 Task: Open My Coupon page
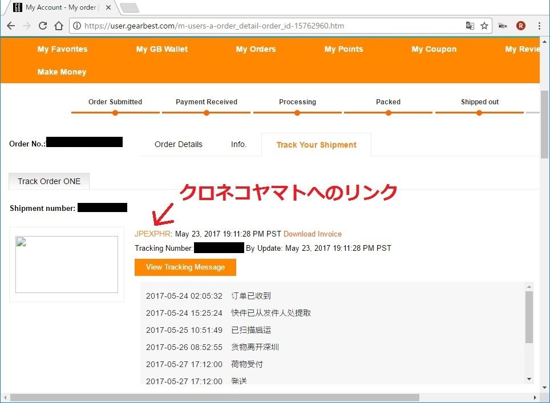coord(434,49)
